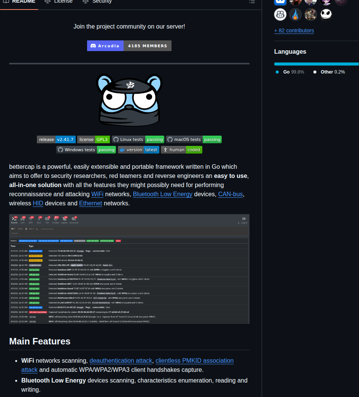Click the Languages heading

pyautogui.click(x=290, y=52)
